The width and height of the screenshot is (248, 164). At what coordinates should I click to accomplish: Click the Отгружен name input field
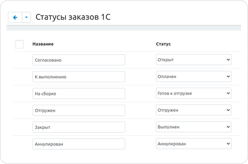(79, 110)
